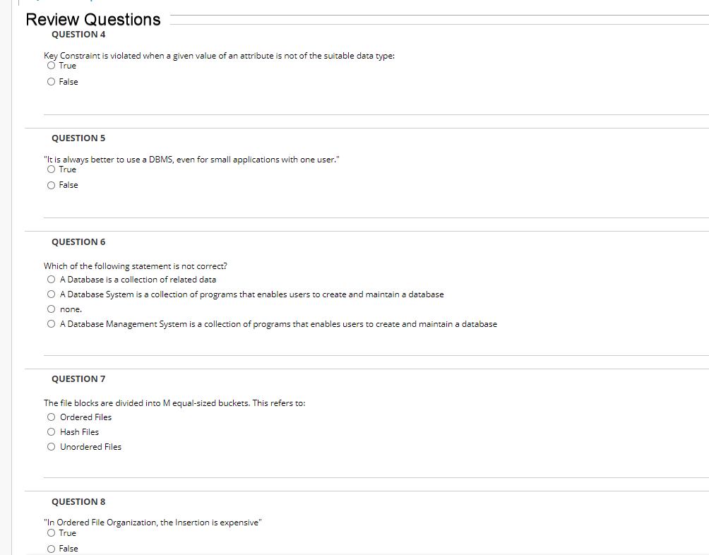Screen dimensions: 709x555
Task: Select the 'A Database Management System' option
Action: coord(51,323)
